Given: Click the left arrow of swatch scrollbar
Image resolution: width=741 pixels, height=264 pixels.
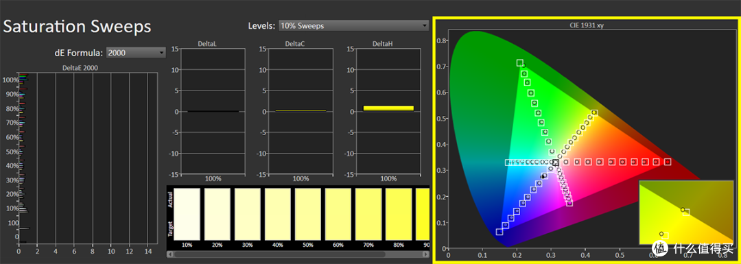Looking at the screenshot, I should click(170, 254).
